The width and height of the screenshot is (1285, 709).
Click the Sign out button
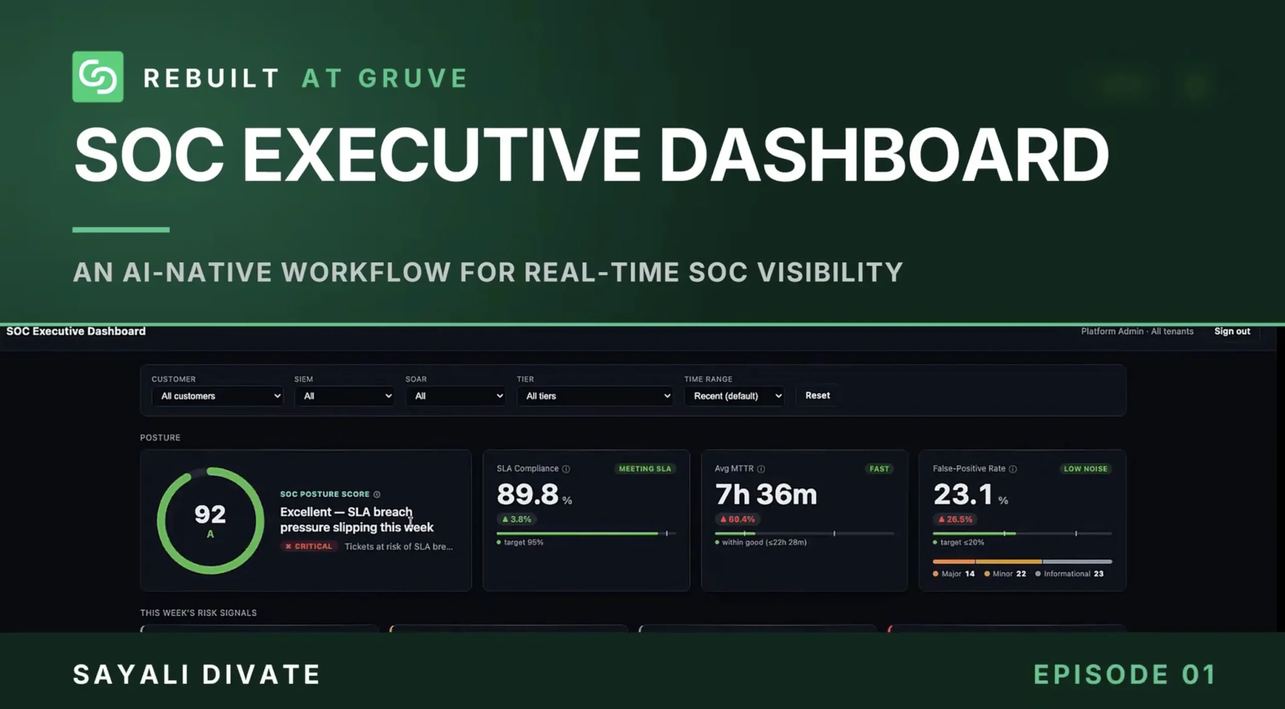1232,331
